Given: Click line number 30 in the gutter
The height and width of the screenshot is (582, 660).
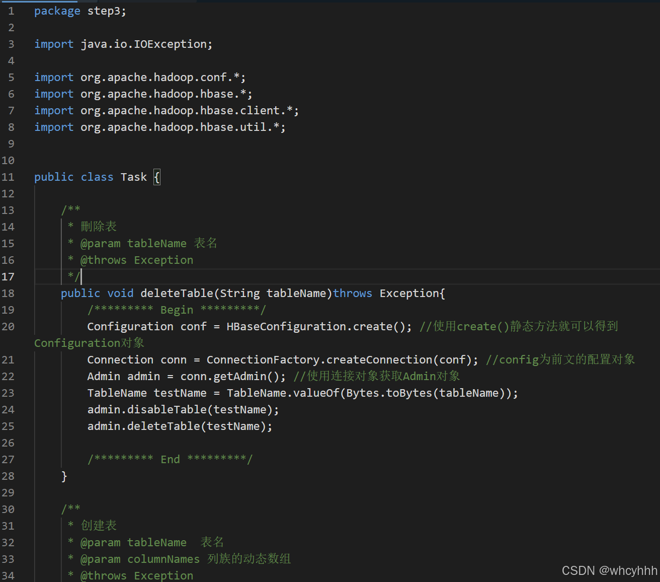Looking at the screenshot, I should 8,510.
